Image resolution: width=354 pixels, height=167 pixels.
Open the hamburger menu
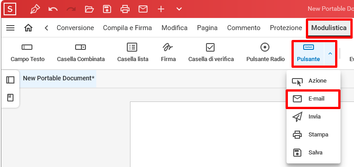(10, 28)
